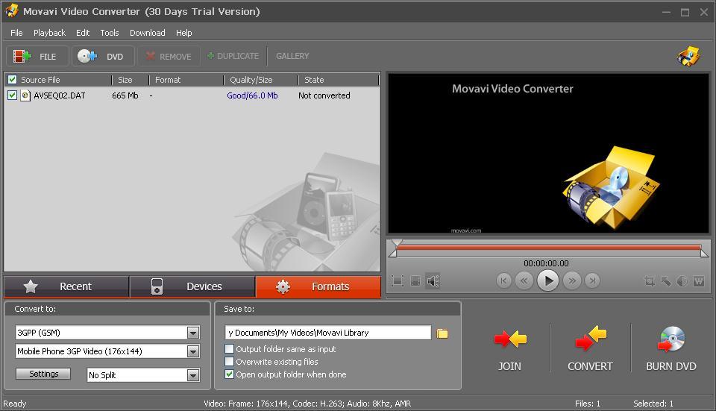
Task: Click the CONVERT button
Action: pos(590,349)
